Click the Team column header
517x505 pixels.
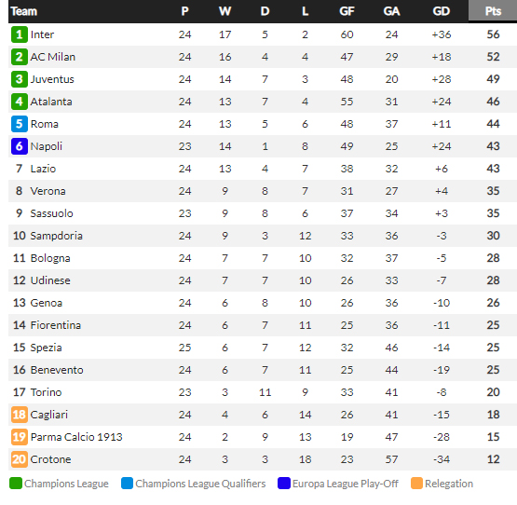23,11
